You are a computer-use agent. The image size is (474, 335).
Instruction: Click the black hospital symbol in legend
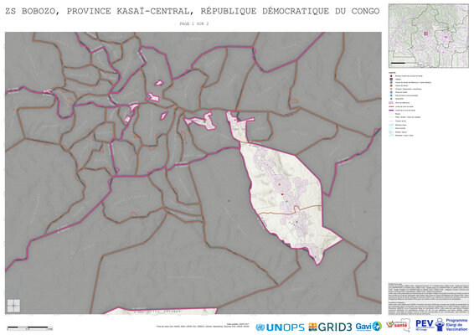click(x=391, y=80)
